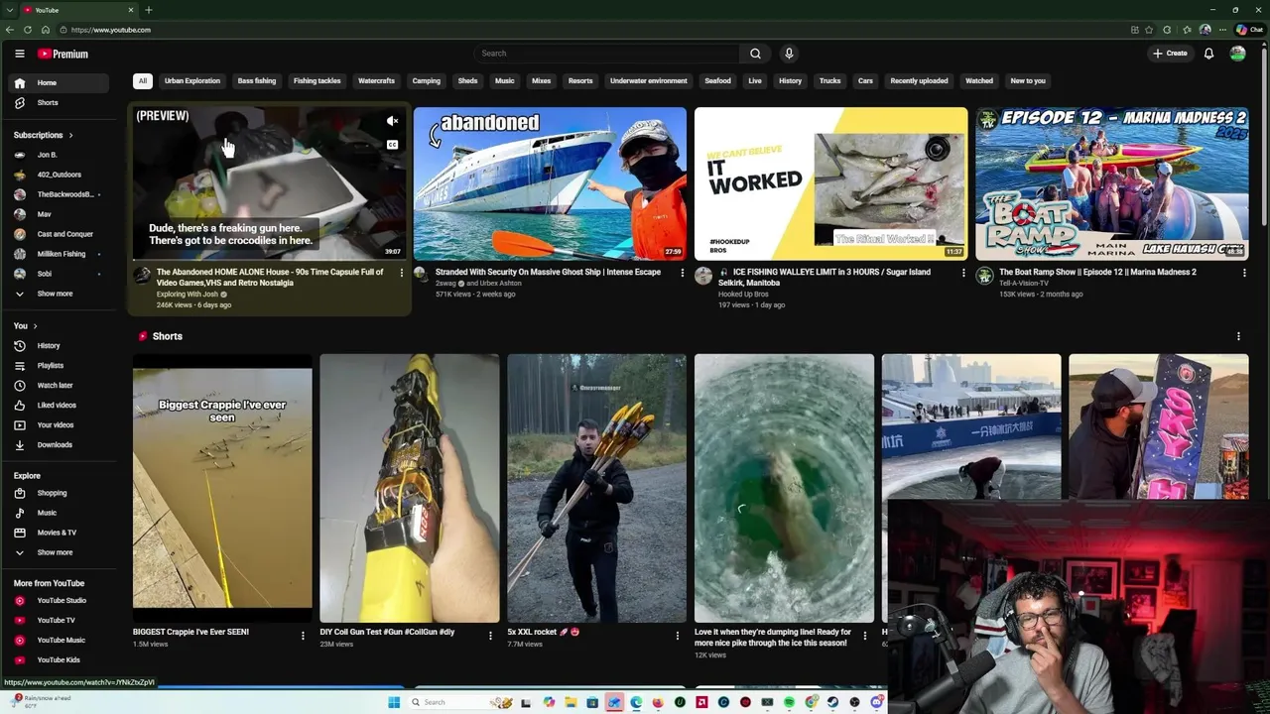Open options menu for Boat Ramp Show video
This screenshot has width=1270, height=714.
(x=1243, y=273)
